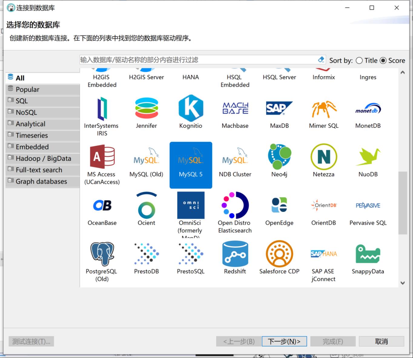Select the HSQL Embedded label
The height and width of the screenshot is (358, 413).
(235, 81)
